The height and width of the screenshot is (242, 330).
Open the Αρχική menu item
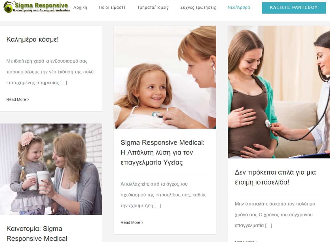click(80, 7)
